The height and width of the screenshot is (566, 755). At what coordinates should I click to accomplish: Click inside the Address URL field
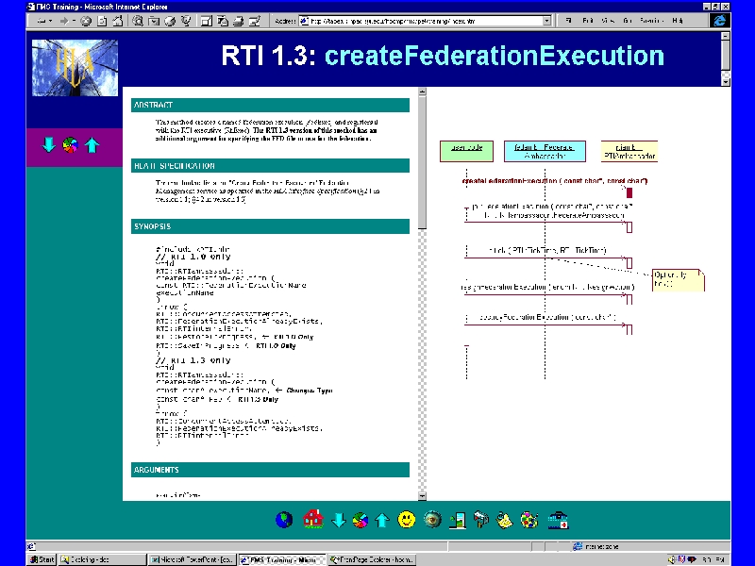421,21
